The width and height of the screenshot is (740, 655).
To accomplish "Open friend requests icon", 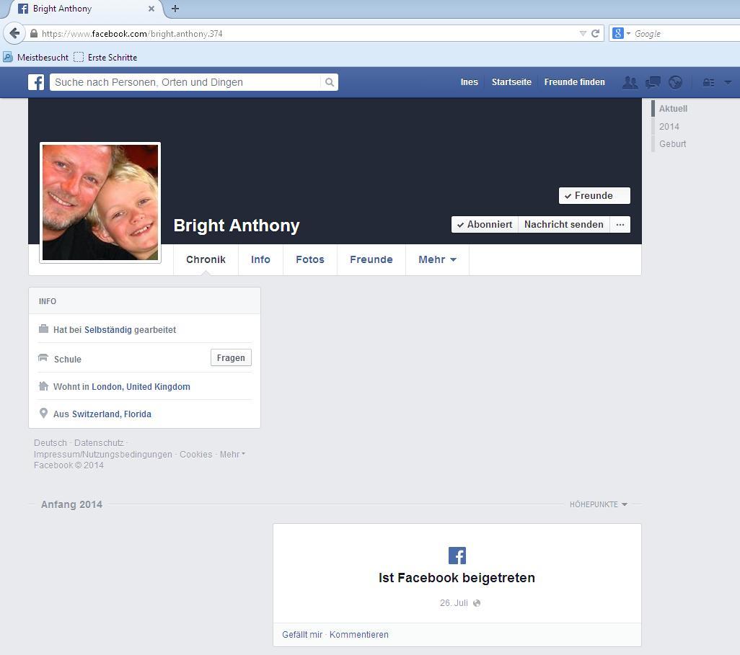I will [x=630, y=82].
